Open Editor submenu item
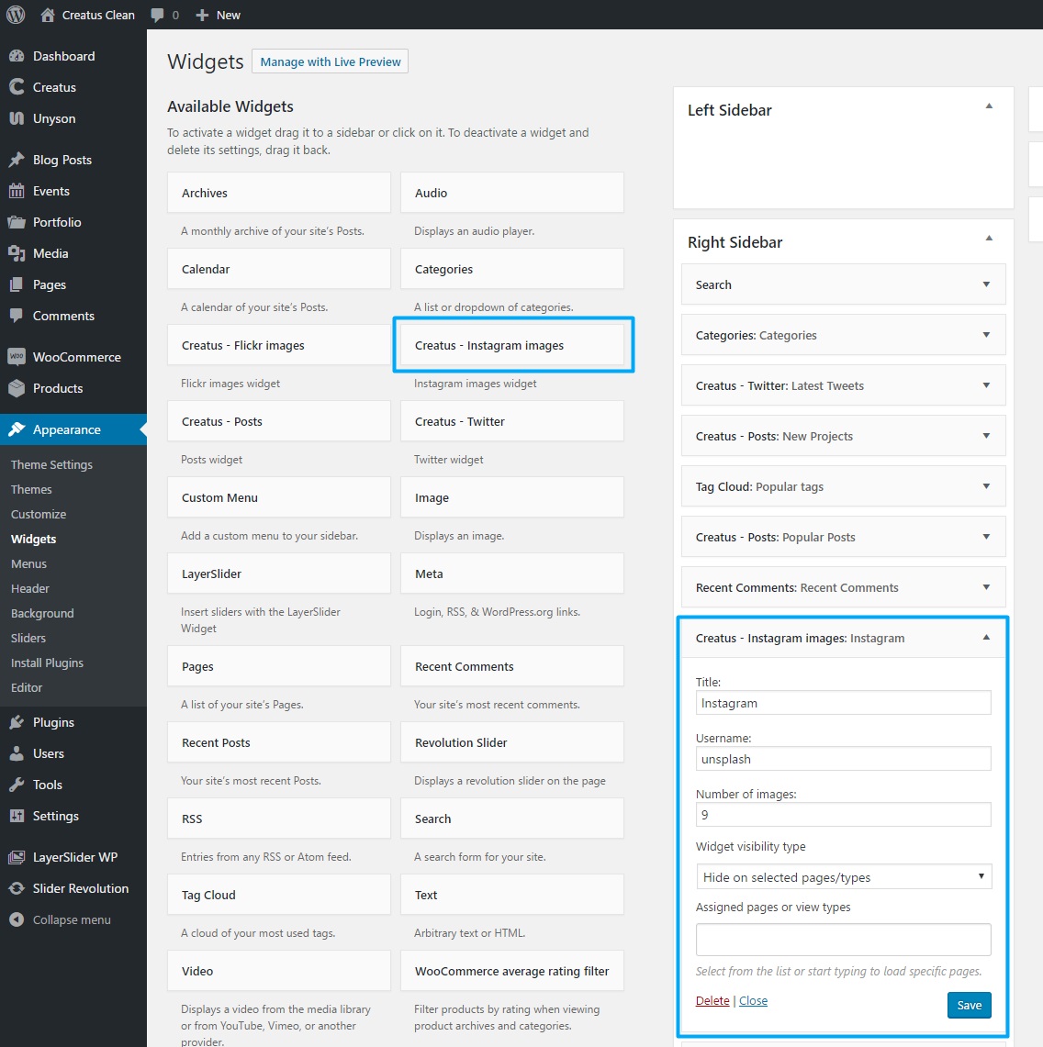 tap(27, 687)
